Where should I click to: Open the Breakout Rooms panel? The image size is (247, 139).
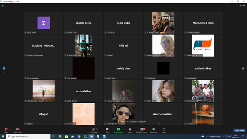point(142,130)
